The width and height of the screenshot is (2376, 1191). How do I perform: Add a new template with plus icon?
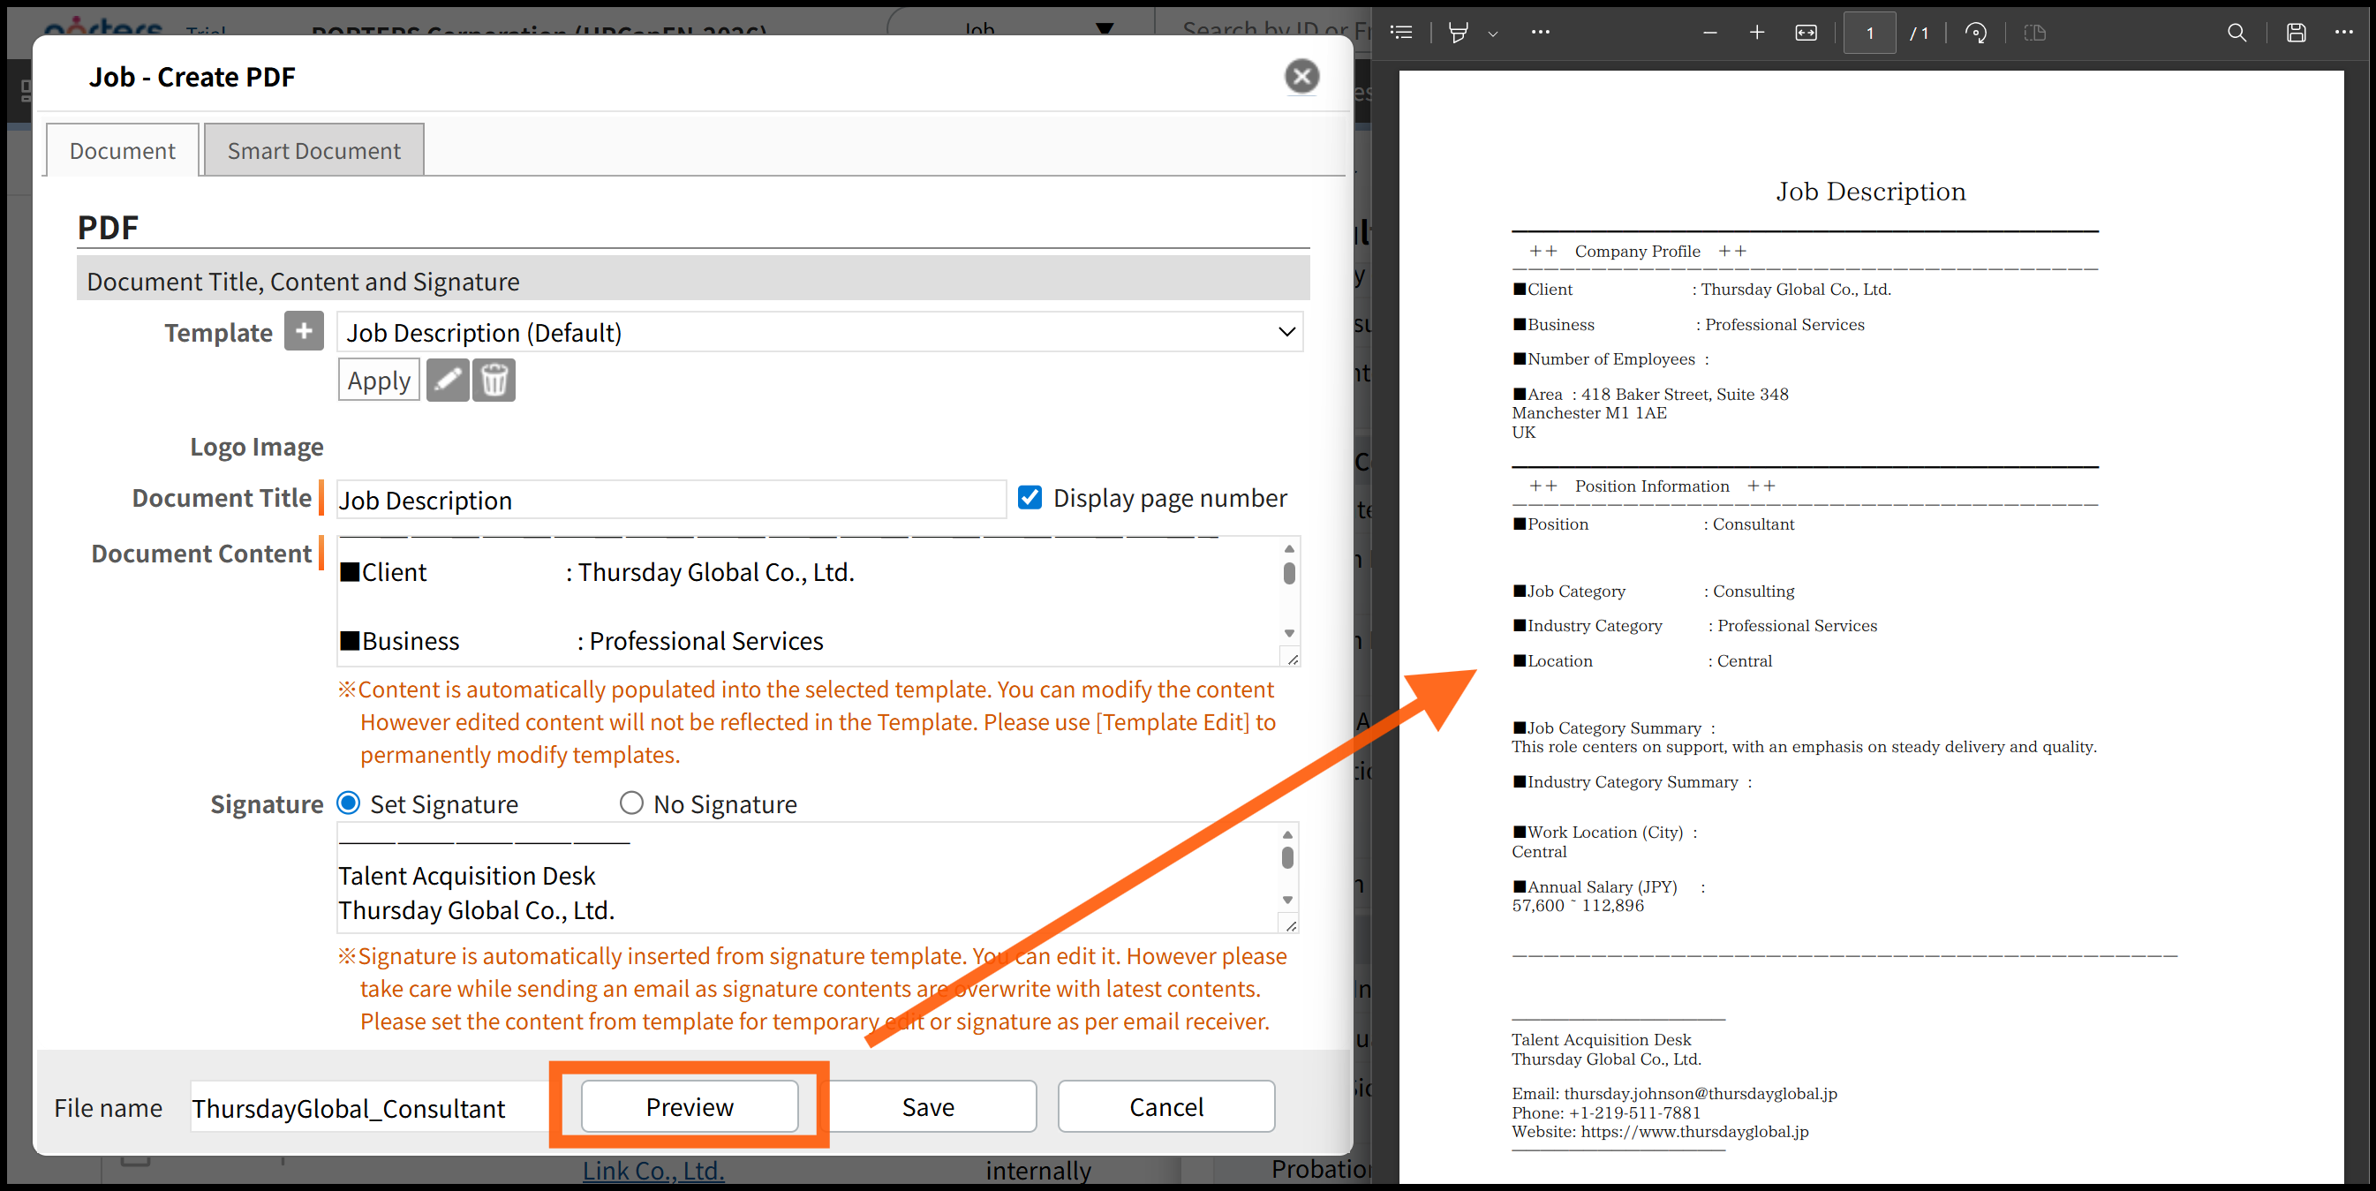coord(304,331)
